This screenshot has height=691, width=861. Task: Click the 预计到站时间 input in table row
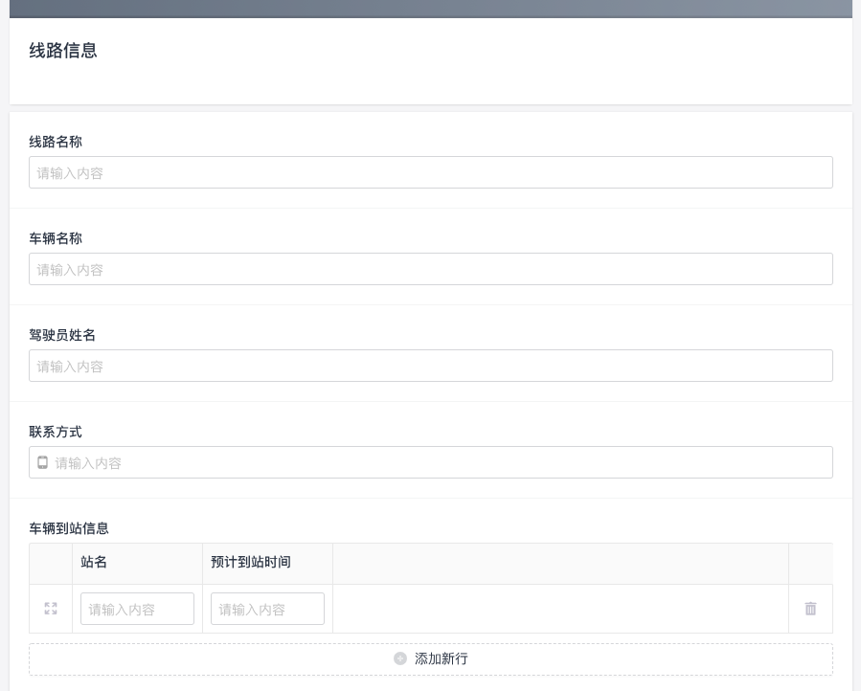[x=267, y=609]
